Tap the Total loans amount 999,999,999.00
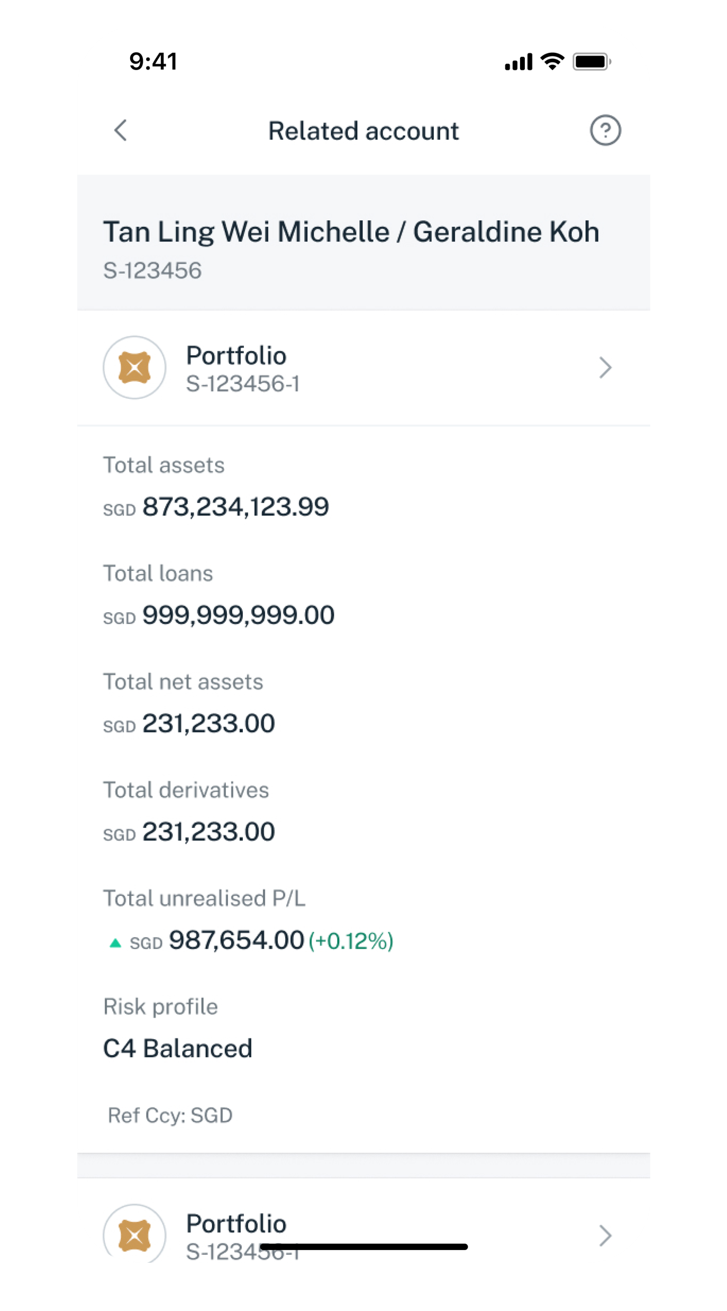727x1311 pixels. [238, 615]
